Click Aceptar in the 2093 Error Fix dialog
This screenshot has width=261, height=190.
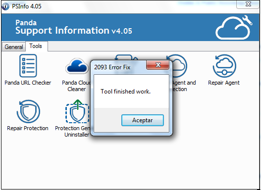click(143, 120)
